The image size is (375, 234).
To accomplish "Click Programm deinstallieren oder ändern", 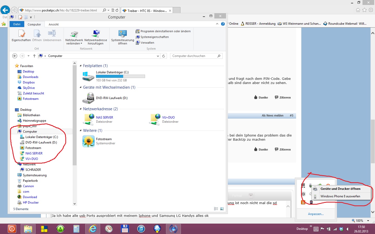I will 163,31.
